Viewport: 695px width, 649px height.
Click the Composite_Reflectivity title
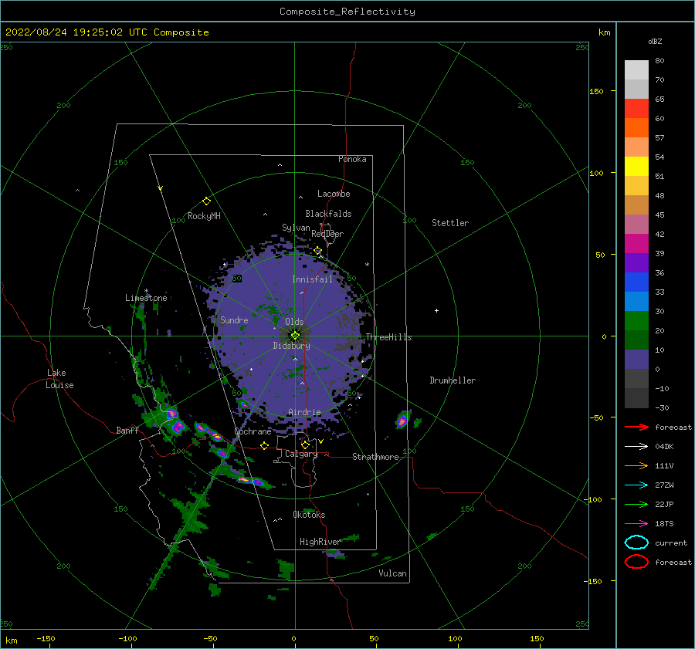(x=347, y=12)
